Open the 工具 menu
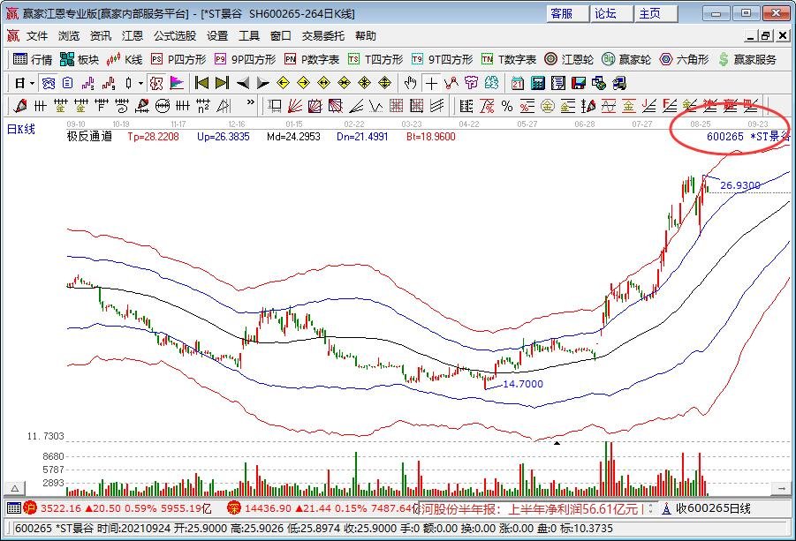 click(x=249, y=35)
